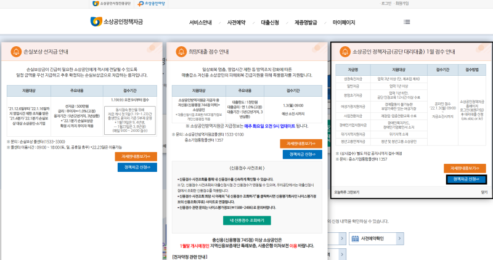
Task: Click the 중소기업통합콜센터 1357 note in third popup
Action: (361, 159)
